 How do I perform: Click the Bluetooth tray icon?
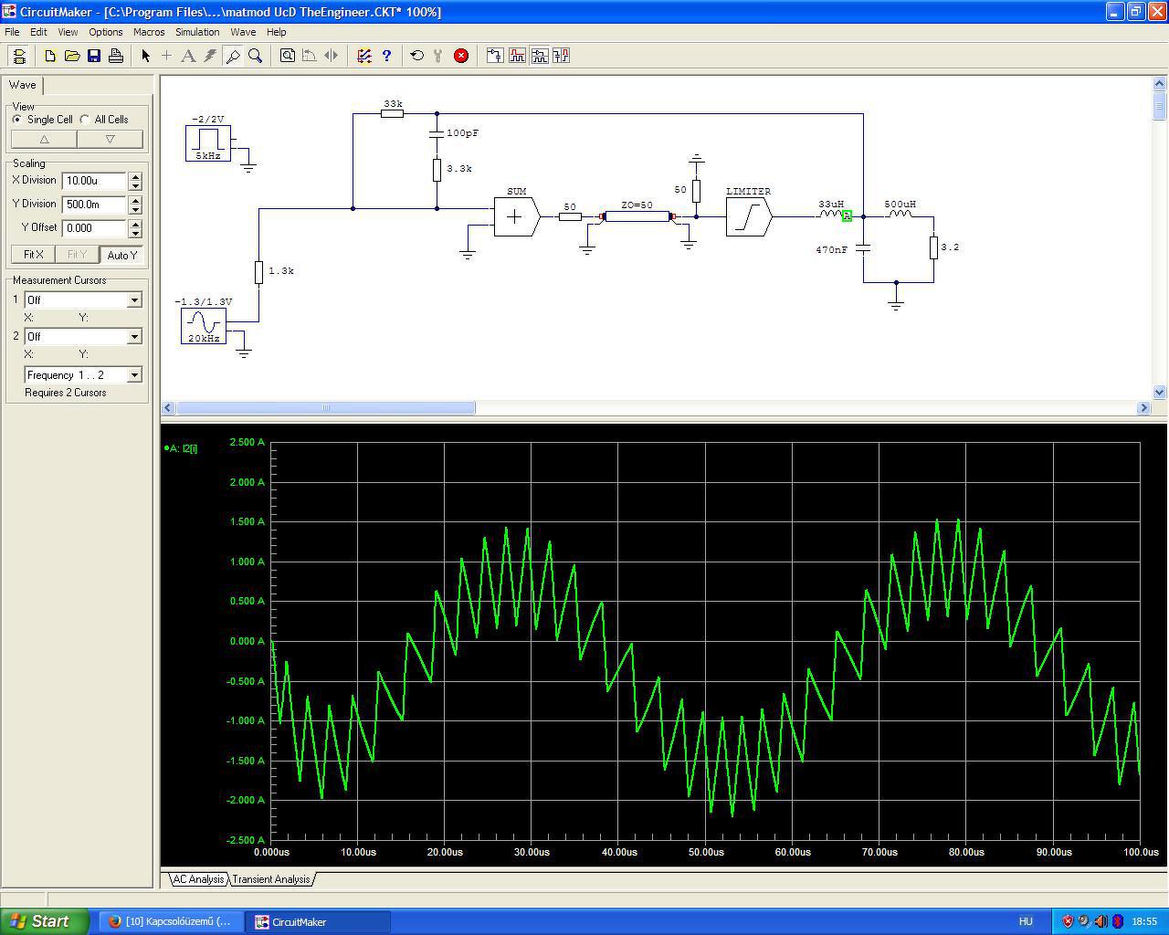pyautogui.click(x=1117, y=921)
